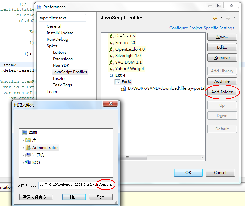
Task: Click the 新建文件夹 (New Folder) button
Action: pos(36,197)
